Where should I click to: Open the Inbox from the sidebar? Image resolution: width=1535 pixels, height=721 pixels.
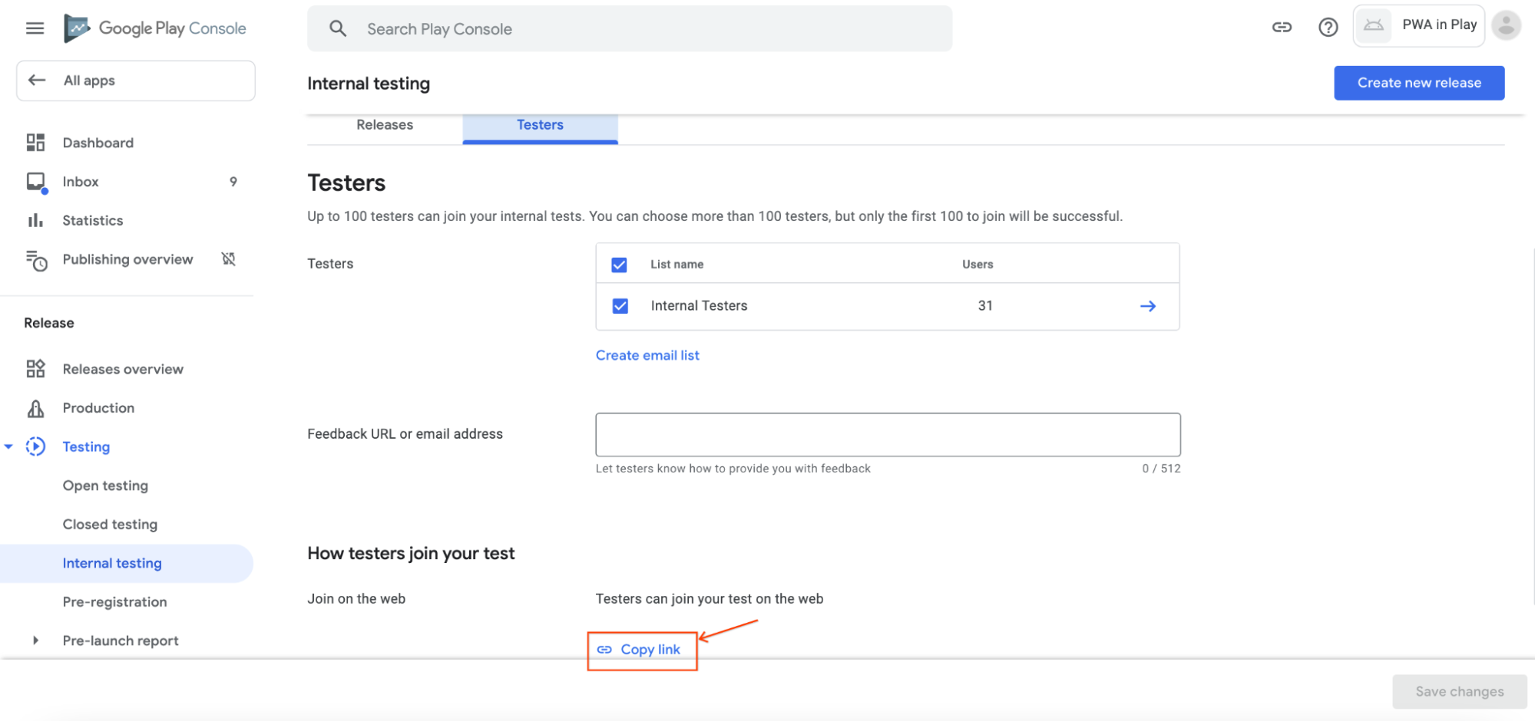[x=80, y=181]
